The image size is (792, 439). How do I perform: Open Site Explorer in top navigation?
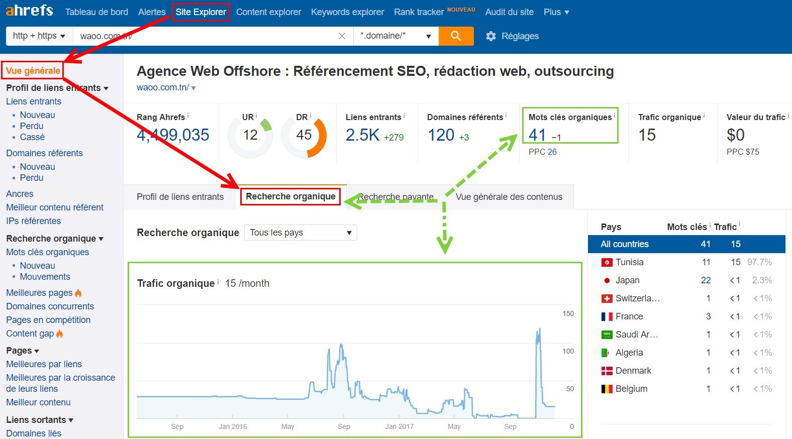[x=201, y=12]
